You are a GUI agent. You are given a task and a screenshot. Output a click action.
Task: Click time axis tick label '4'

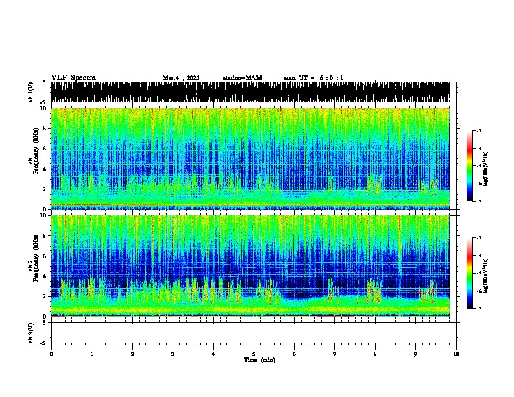(x=214, y=354)
